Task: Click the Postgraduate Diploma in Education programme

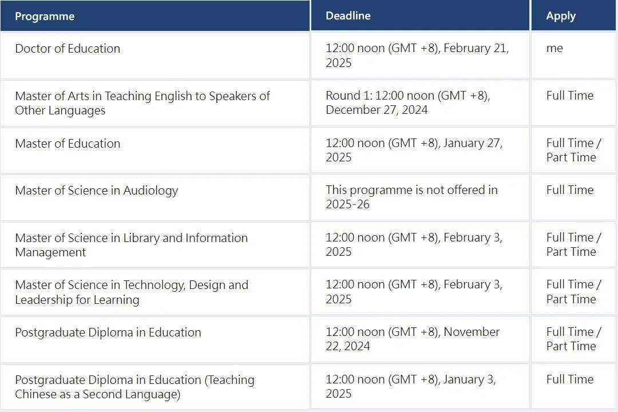Action: click(x=108, y=332)
